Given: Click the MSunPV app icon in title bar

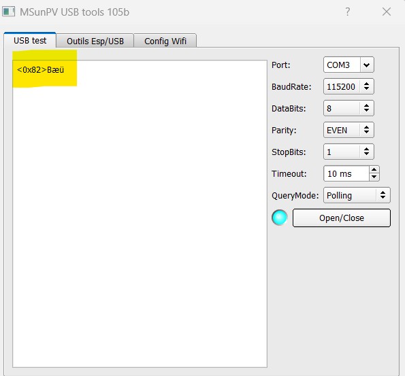Looking at the screenshot, I should point(9,12).
